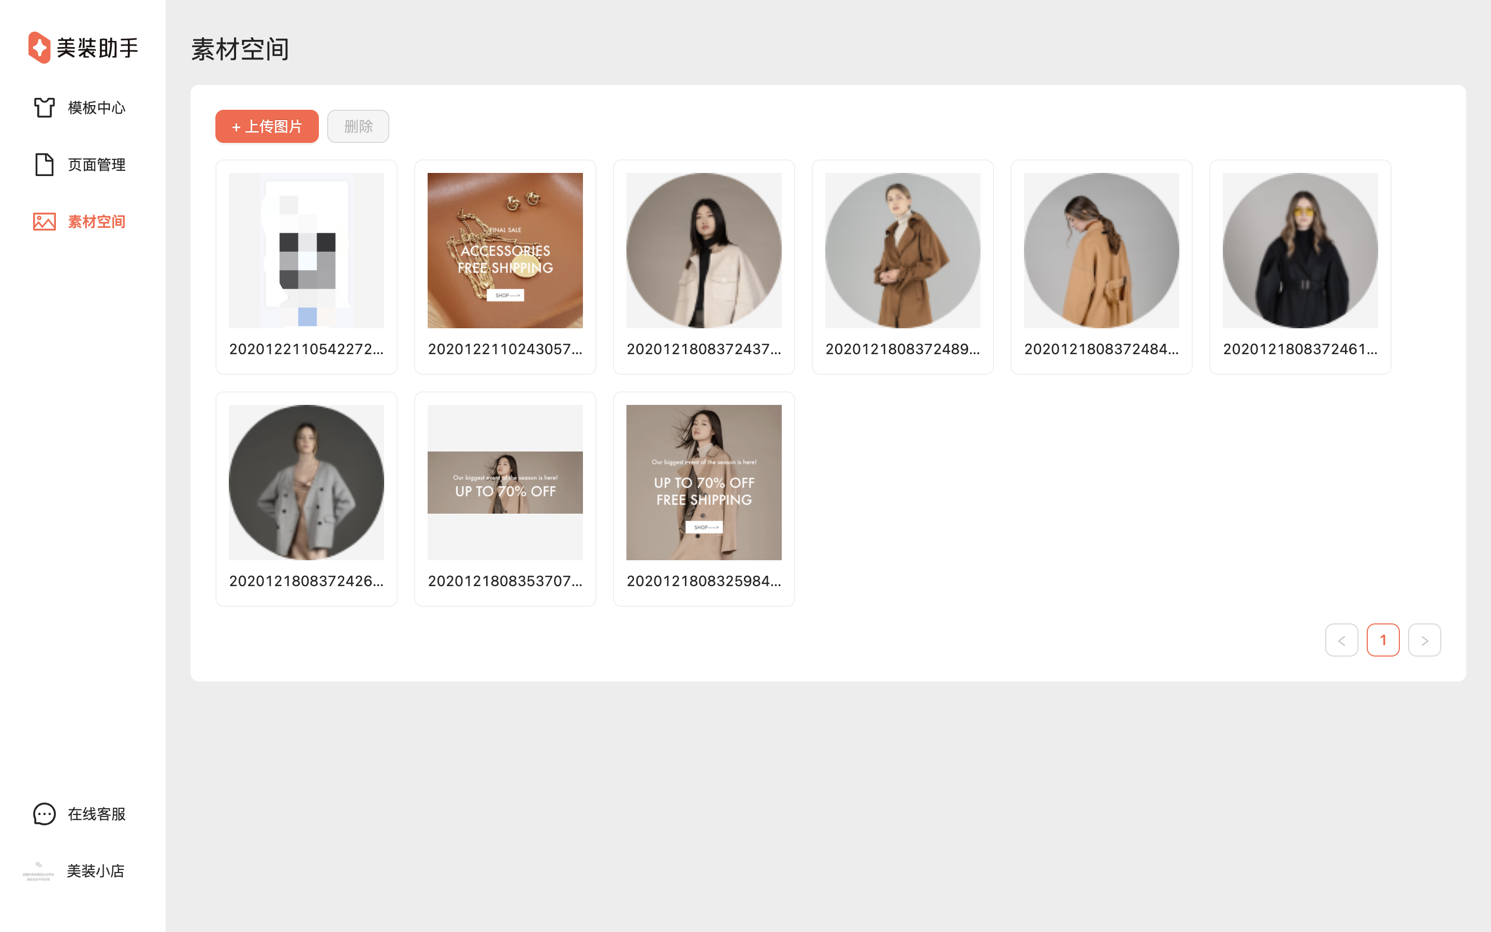Open chat bubble icon for 在线客服
This screenshot has width=1491, height=932.
45,813
